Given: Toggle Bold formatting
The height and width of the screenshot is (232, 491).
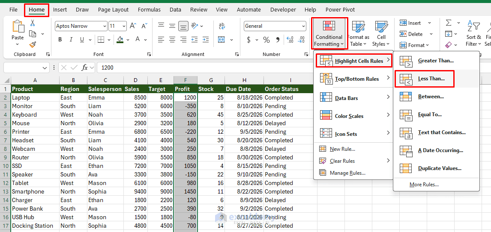Looking at the screenshot, I should [60, 40].
